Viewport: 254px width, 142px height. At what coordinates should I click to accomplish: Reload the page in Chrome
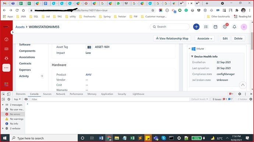pos(17,10)
